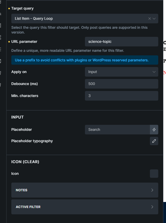Open the Icon picker box
The image size is (166, 223).
154,174
